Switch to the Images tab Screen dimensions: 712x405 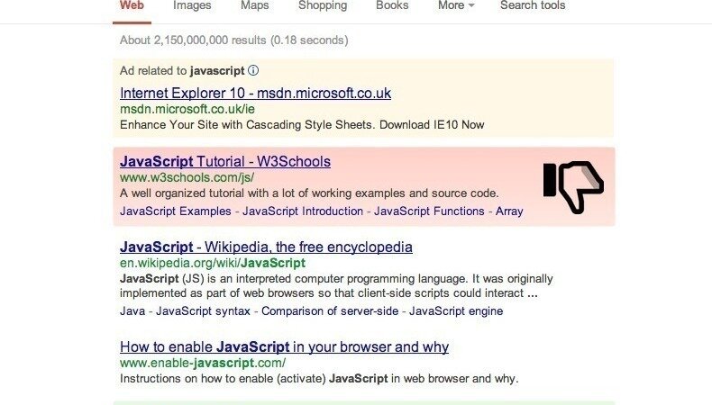pyautogui.click(x=192, y=5)
